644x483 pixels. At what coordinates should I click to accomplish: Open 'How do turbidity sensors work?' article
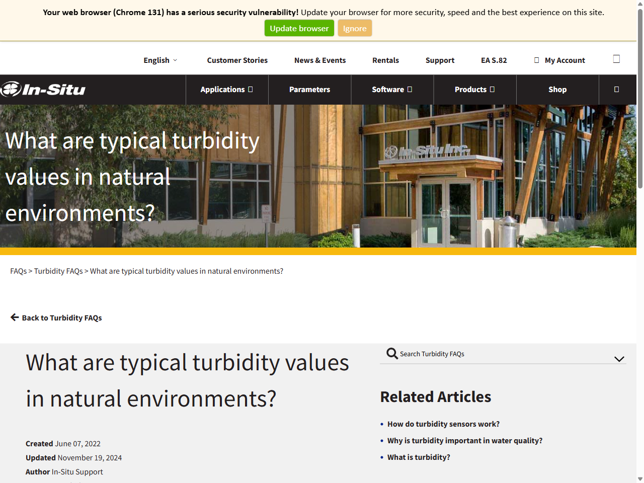[x=443, y=424]
